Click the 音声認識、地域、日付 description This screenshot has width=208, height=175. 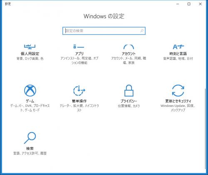point(178,59)
